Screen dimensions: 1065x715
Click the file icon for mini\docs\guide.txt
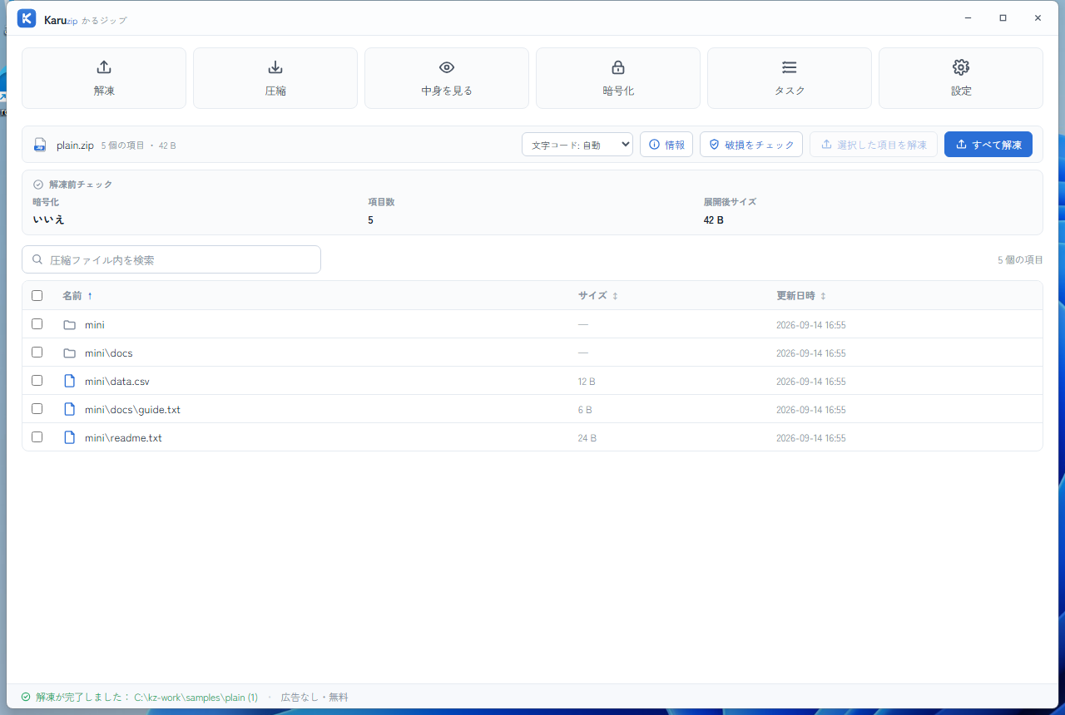click(x=70, y=410)
